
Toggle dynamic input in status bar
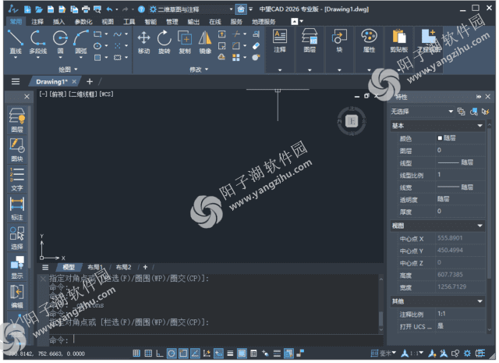click(x=218, y=353)
